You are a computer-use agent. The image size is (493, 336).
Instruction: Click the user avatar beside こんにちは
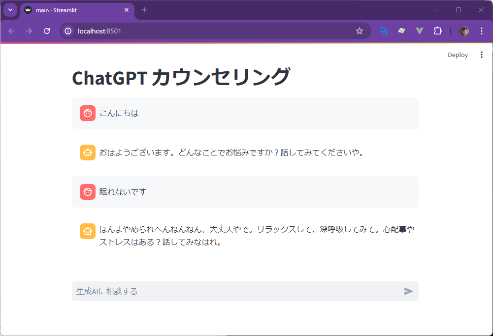click(x=88, y=113)
